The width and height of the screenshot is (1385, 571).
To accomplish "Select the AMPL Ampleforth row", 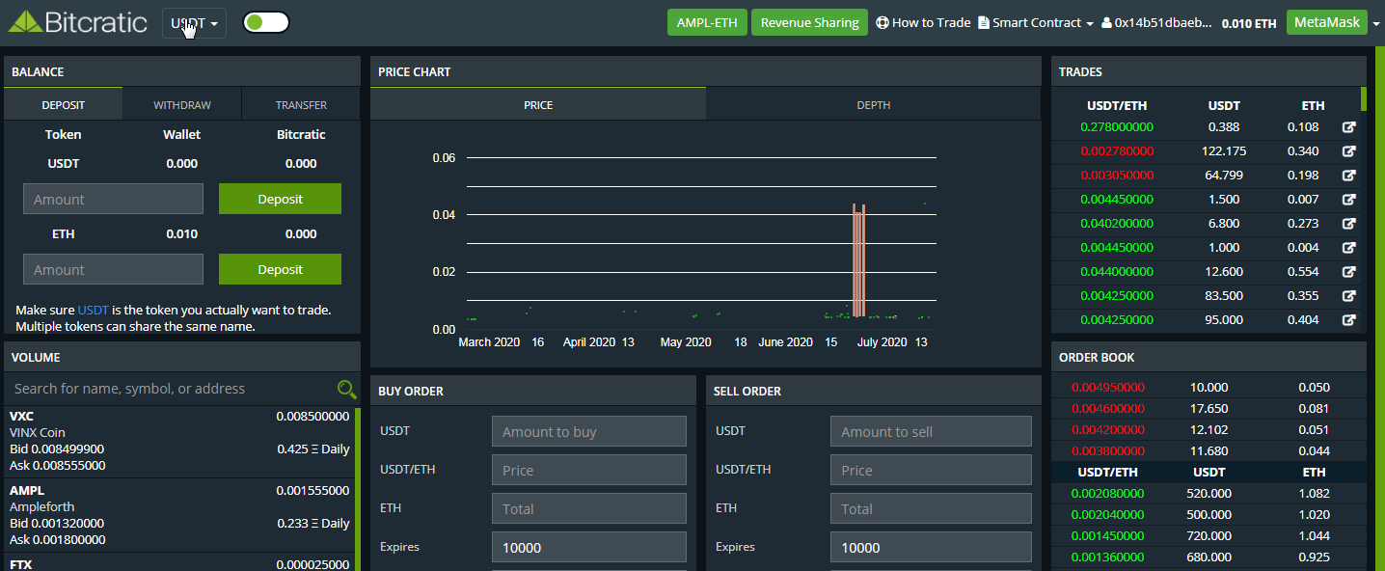I will point(179,515).
